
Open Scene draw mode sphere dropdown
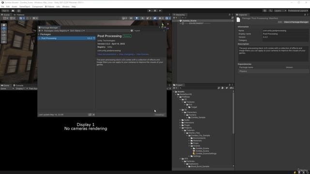tap(124, 18)
